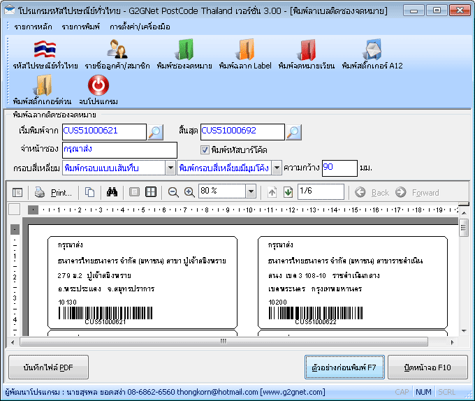Open the customer/member list icon

point(117,49)
